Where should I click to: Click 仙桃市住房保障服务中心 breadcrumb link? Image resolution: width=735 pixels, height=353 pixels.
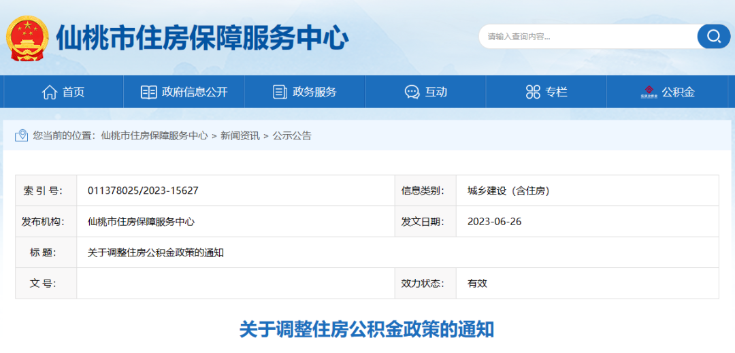(x=154, y=136)
